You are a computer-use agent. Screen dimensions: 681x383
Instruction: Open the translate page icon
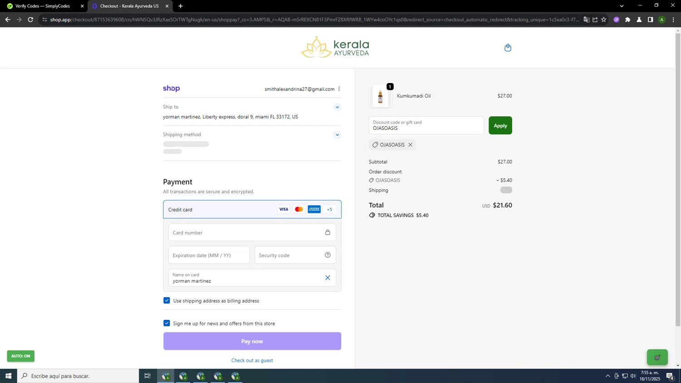pyautogui.click(x=587, y=20)
